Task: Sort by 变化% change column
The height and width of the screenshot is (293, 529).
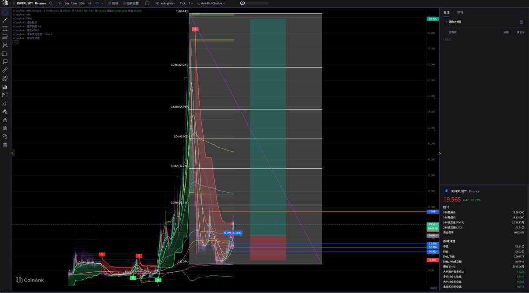Action: pos(521,32)
